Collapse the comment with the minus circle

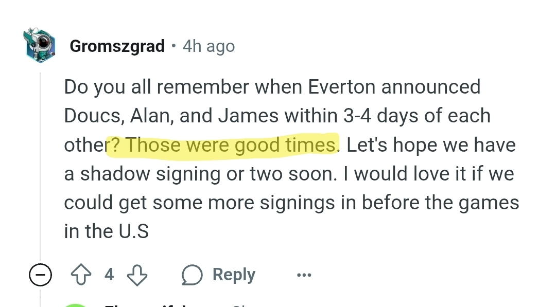(x=40, y=275)
